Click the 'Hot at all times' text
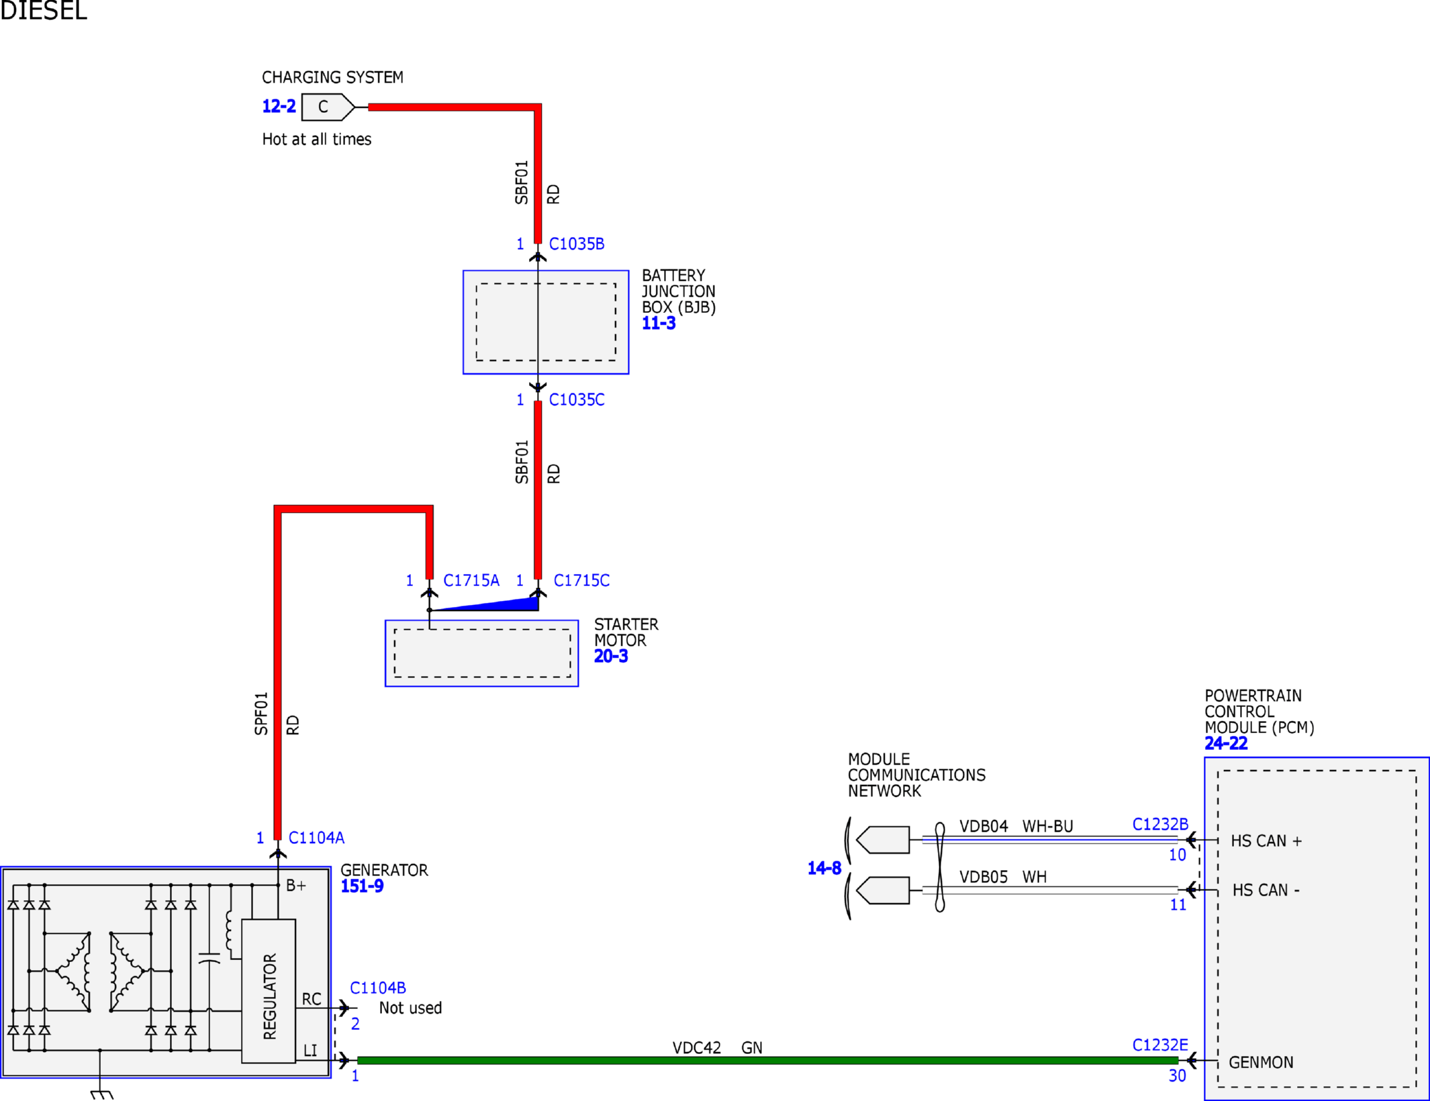This screenshot has height=1101, width=1430. 316,139
